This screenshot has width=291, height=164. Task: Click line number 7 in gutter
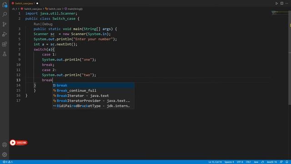click(x=19, y=49)
